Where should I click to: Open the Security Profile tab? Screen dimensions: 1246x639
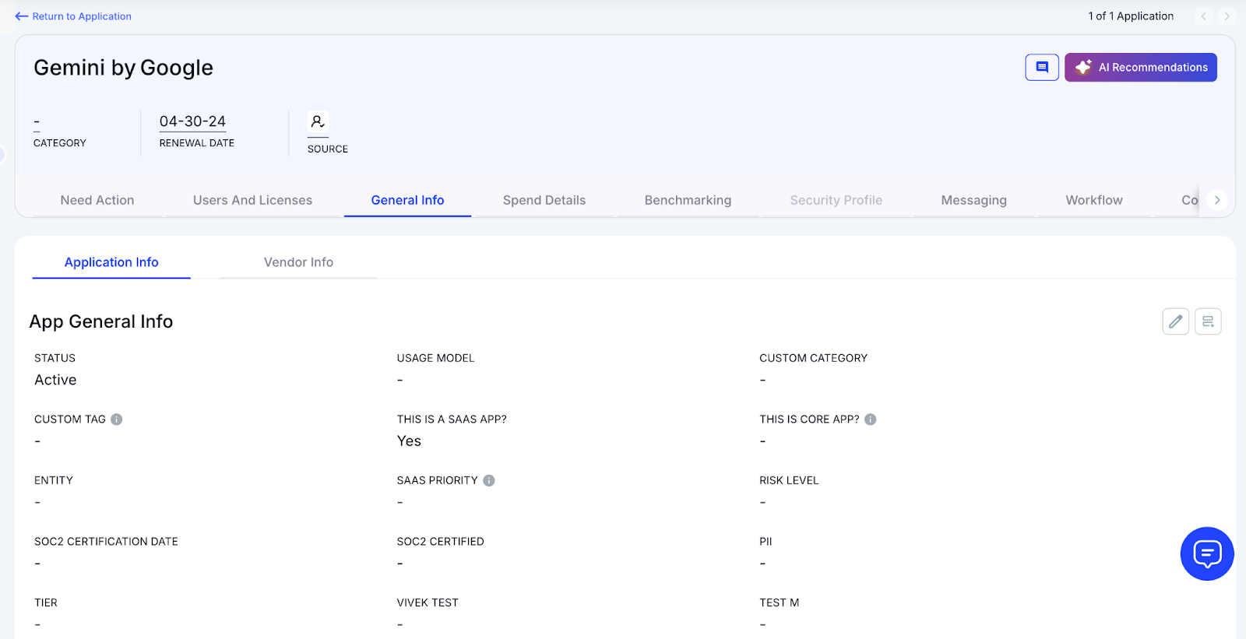pyautogui.click(x=836, y=200)
